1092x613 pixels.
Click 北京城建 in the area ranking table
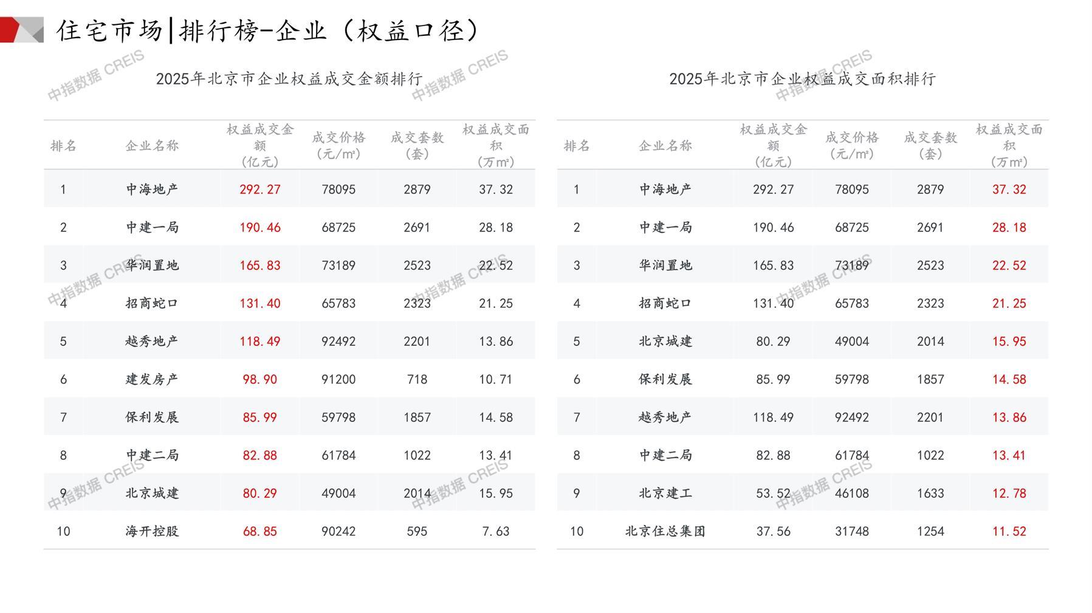click(x=665, y=341)
